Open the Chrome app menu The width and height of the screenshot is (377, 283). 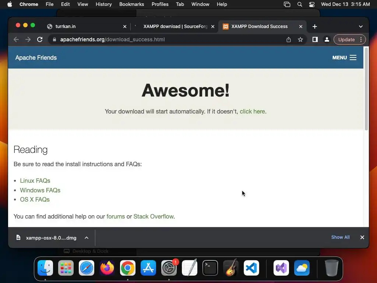[x=29, y=4]
